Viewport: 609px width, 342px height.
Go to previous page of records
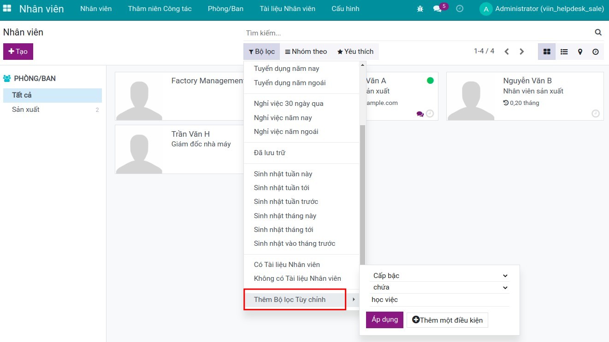tap(507, 52)
